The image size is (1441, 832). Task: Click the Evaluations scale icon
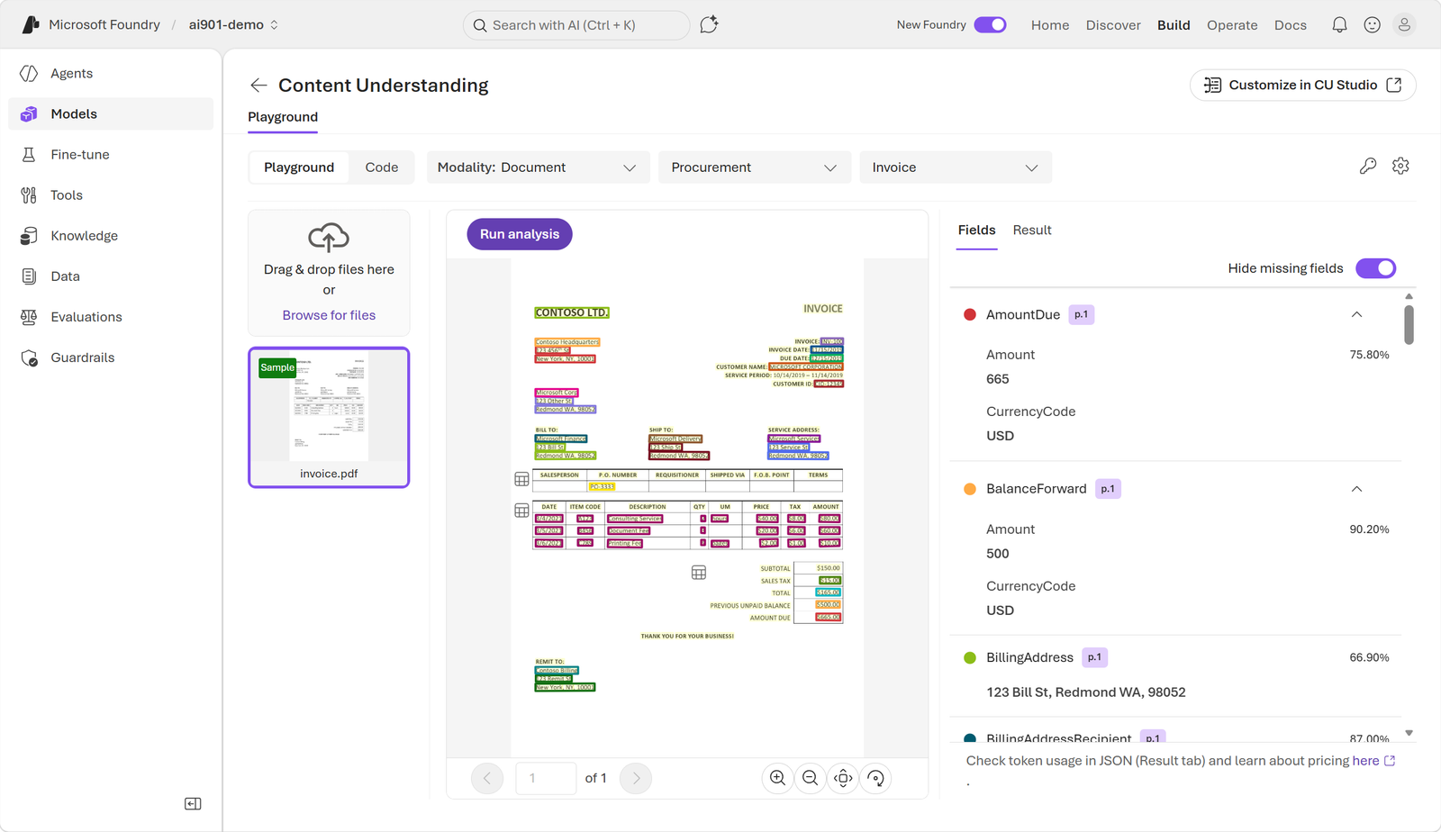point(29,317)
